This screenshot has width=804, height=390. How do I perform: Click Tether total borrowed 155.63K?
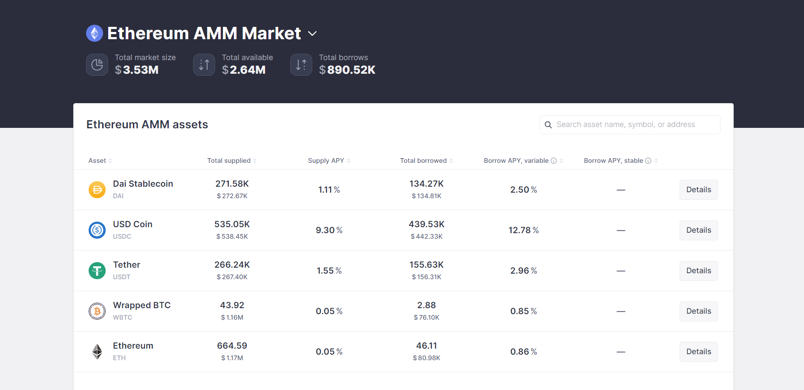coord(426,265)
